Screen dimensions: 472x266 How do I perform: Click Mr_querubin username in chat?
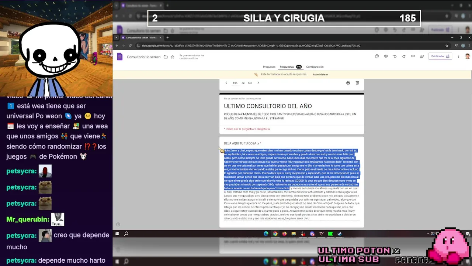[x=28, y=219]
